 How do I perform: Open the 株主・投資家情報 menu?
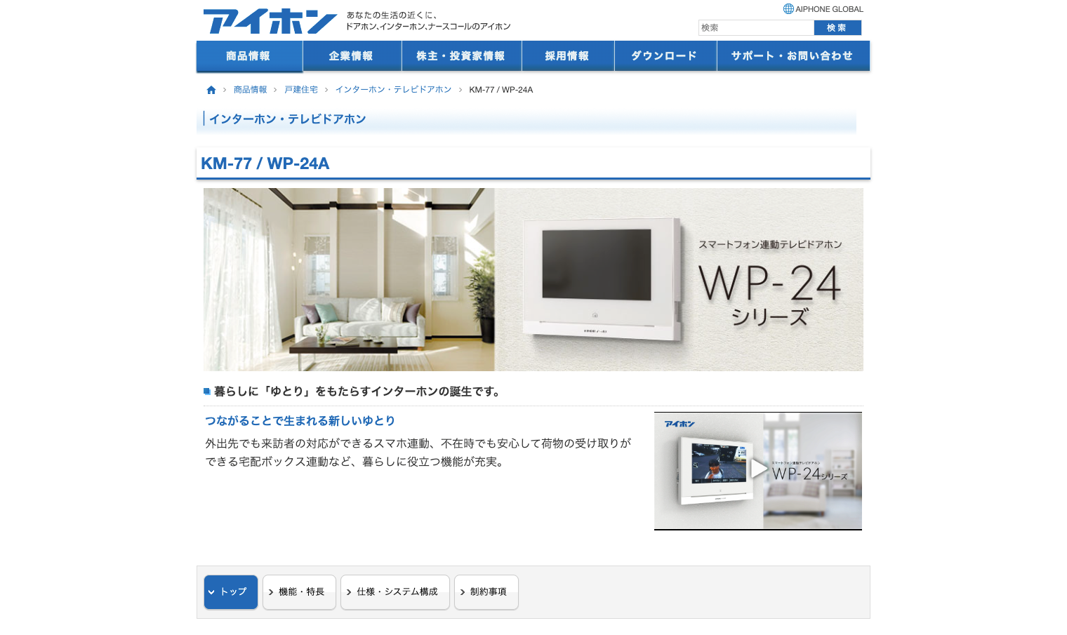click(x=460, y=56)
